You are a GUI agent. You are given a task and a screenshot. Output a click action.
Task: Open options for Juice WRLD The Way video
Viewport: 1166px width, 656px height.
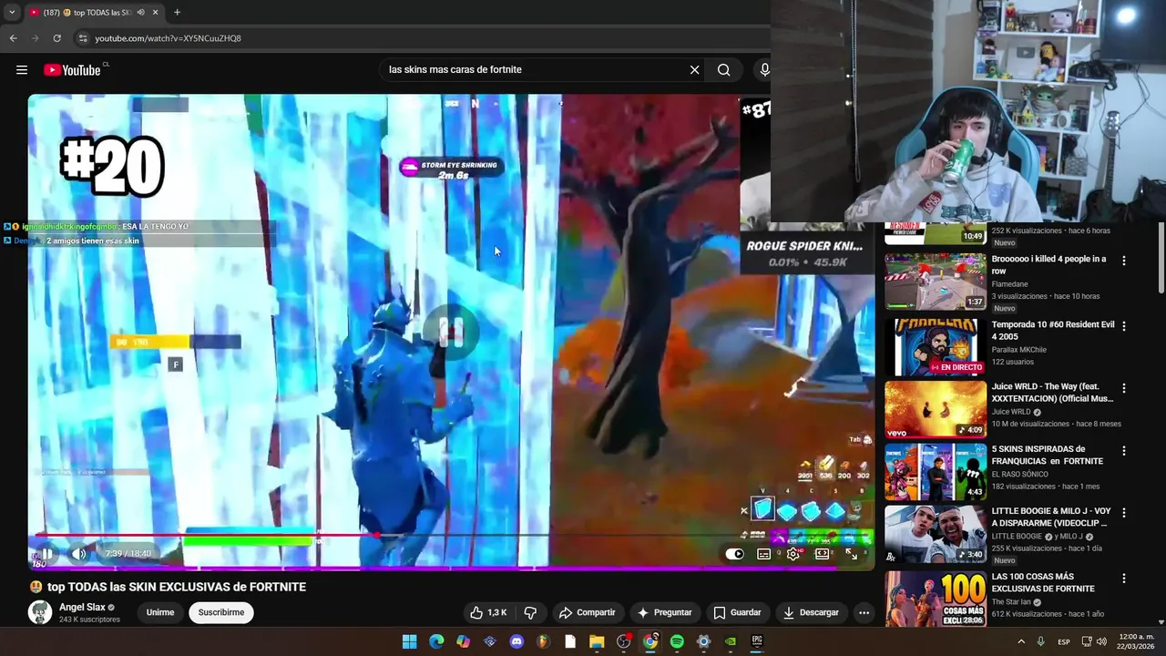(x=1123, y=388)
